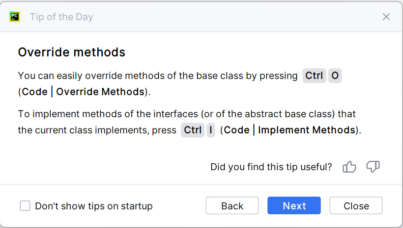
Task: Enable Don't show tips on startup checkbox
Action: [25, 206]
